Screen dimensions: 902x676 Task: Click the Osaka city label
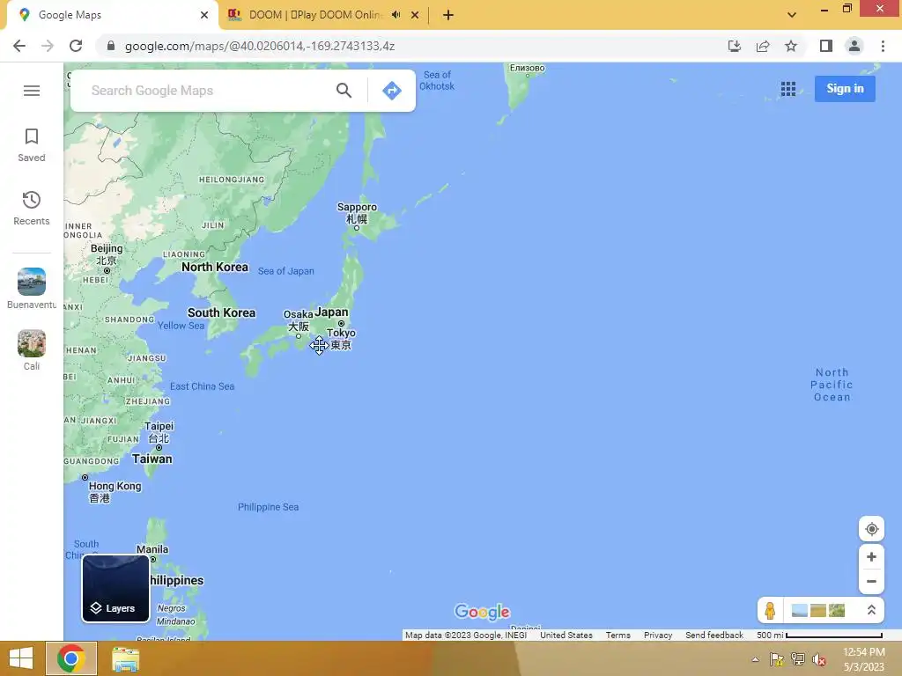point(298,320)
